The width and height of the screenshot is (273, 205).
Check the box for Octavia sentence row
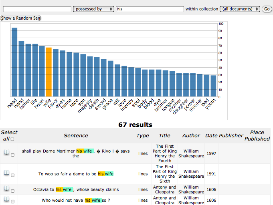[x=12, y=191]
